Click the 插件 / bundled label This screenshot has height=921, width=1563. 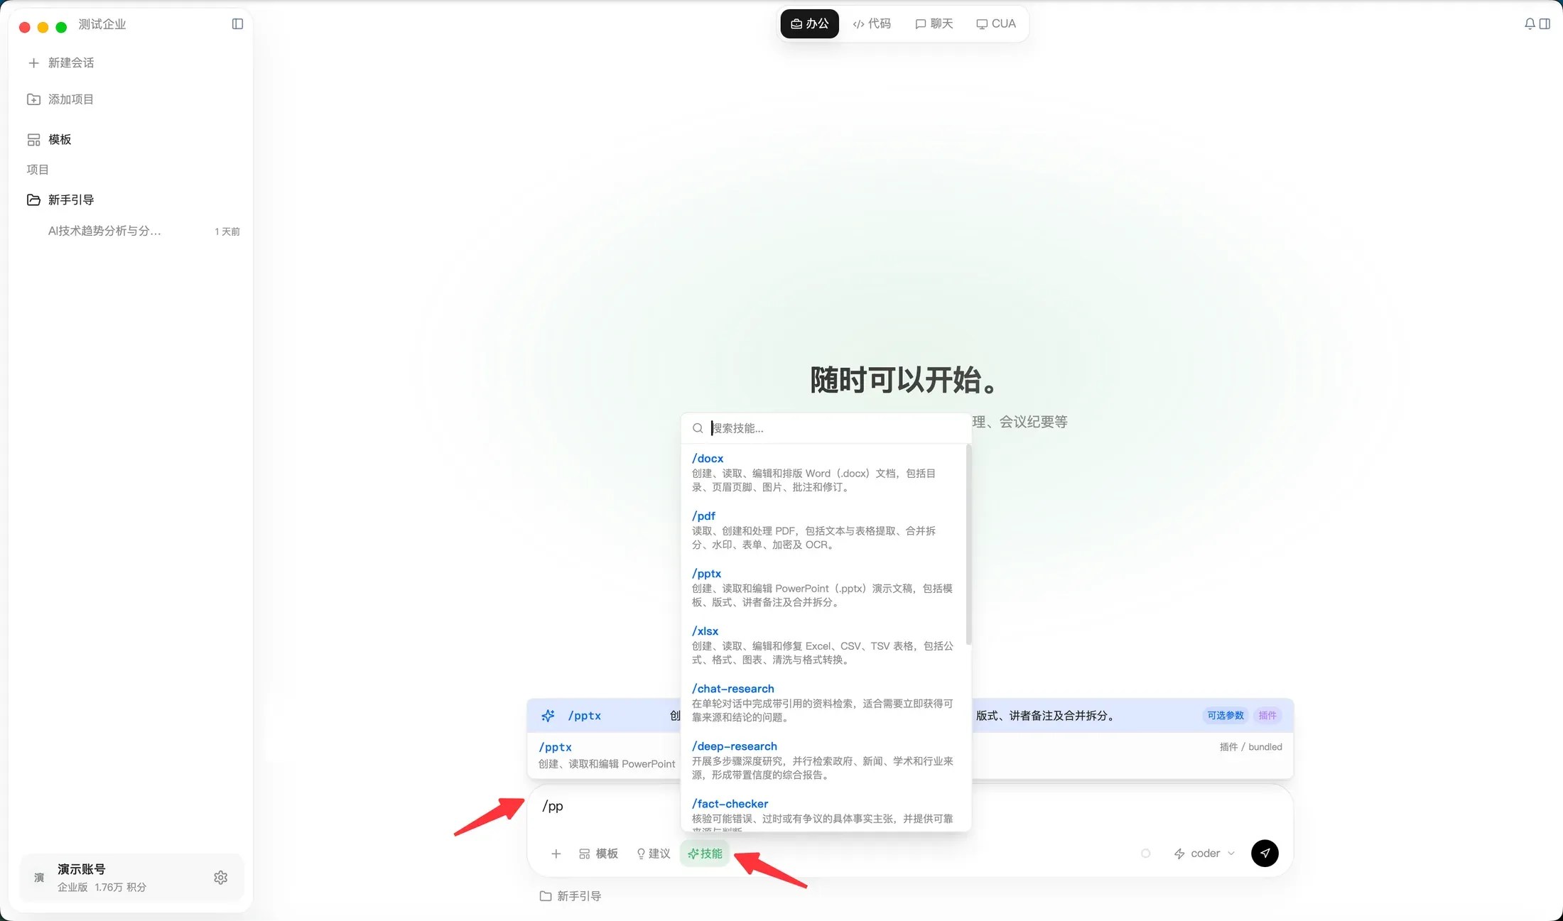pos(1250,747)
